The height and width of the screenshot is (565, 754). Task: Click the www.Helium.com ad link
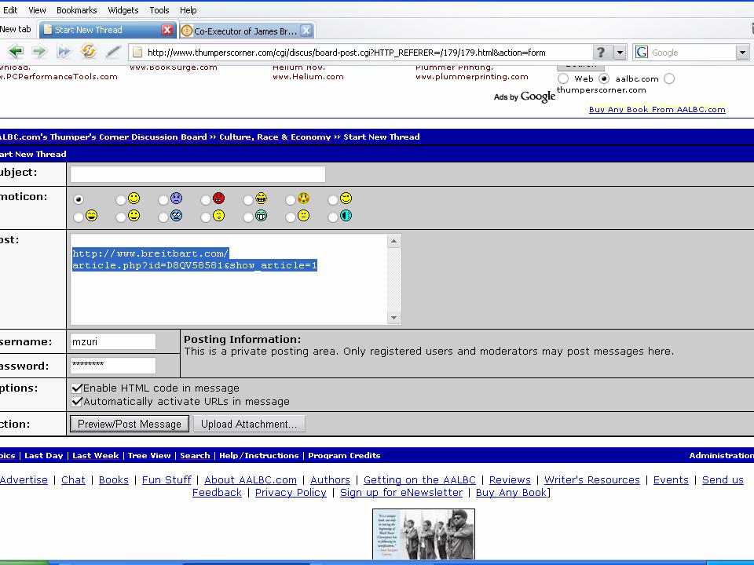tap(308, 77)
